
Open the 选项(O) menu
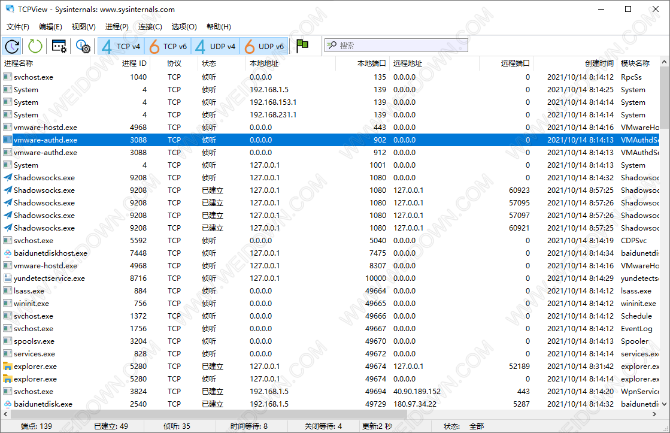[x=184, y=27]
